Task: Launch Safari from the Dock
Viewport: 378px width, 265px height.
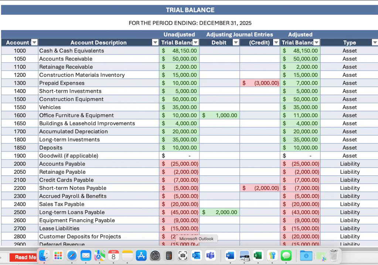Action: pos(72,255)
